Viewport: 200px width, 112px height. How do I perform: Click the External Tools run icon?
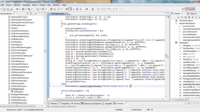pos(29,9)
